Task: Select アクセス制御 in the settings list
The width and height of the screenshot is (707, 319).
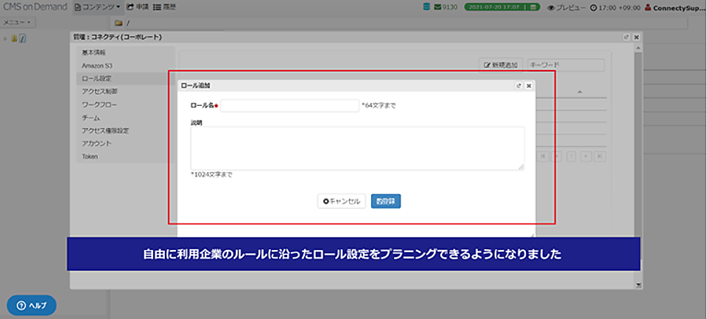Action: [99, 91]
